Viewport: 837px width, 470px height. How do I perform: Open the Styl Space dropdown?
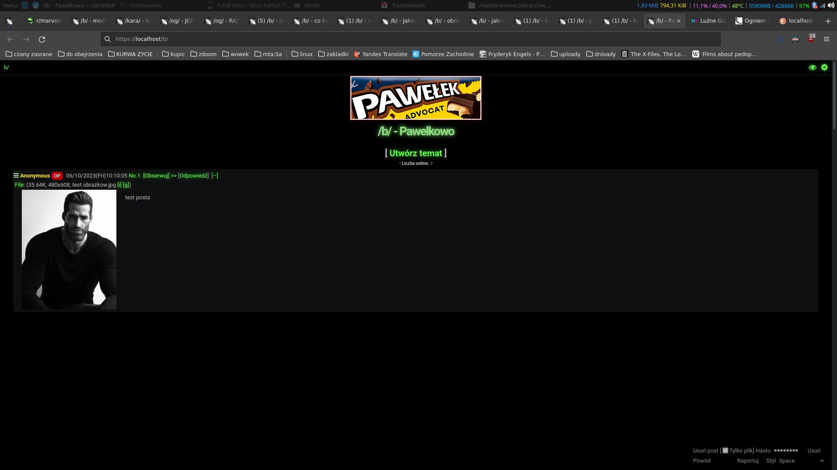tap(801, 461)
